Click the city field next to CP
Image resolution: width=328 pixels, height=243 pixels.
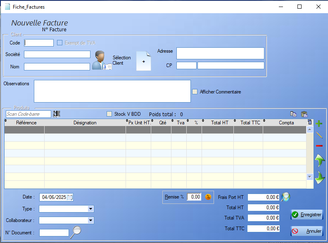coord(231,65)
